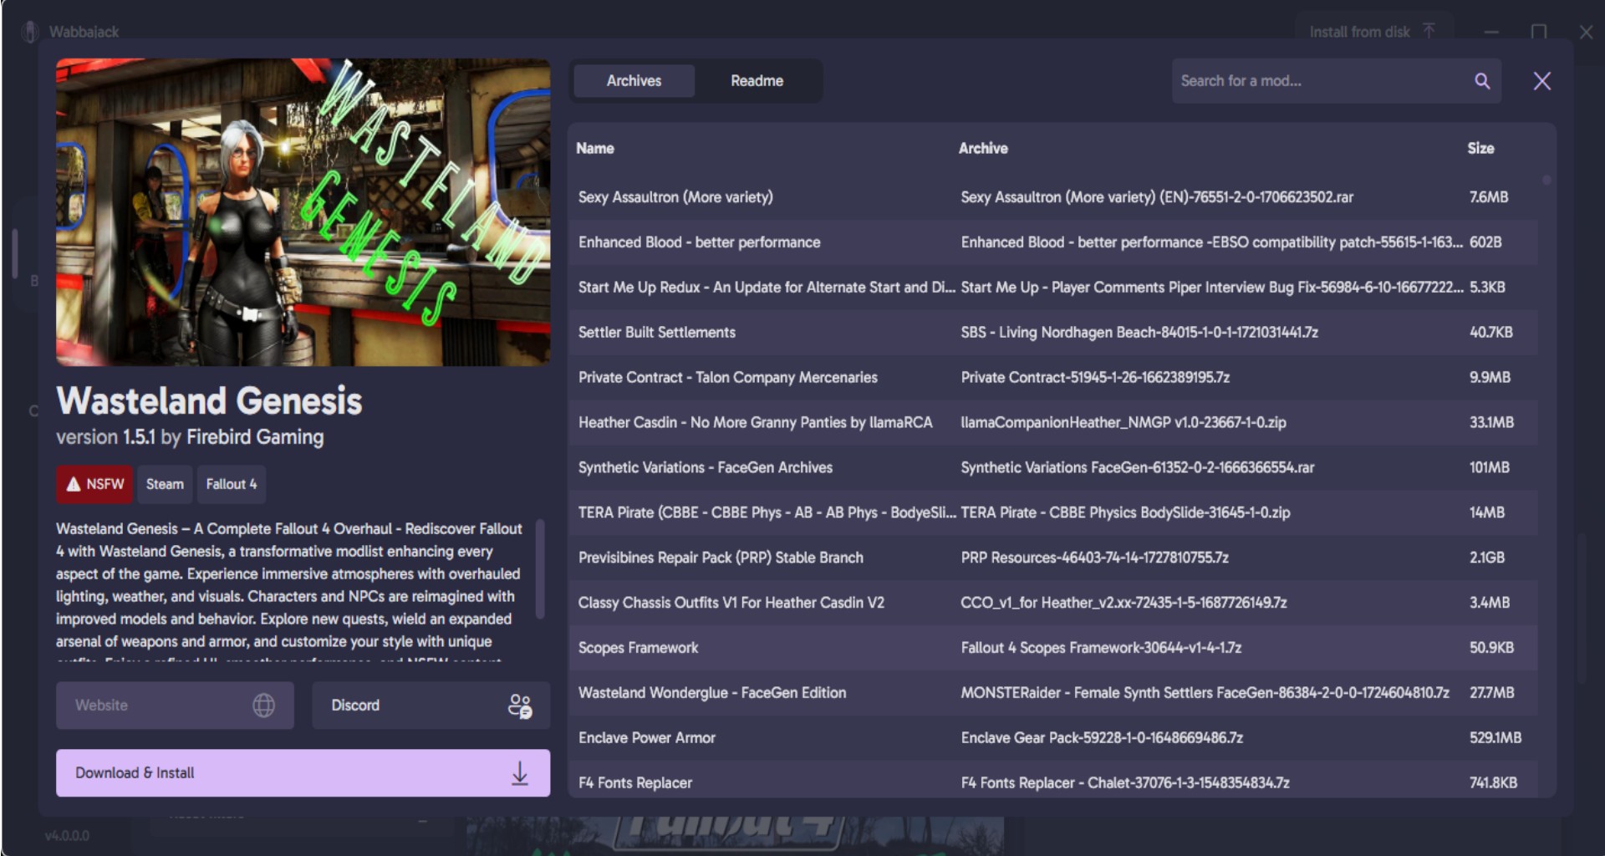Select Wasteland Wonderglue - FaceGen Edition row
1605x856 pixels.
tap(1053, 693)
